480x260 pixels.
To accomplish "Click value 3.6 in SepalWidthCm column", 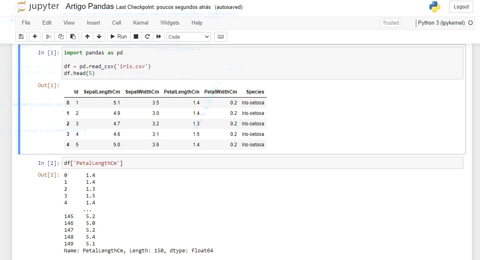I will point(156,145).
